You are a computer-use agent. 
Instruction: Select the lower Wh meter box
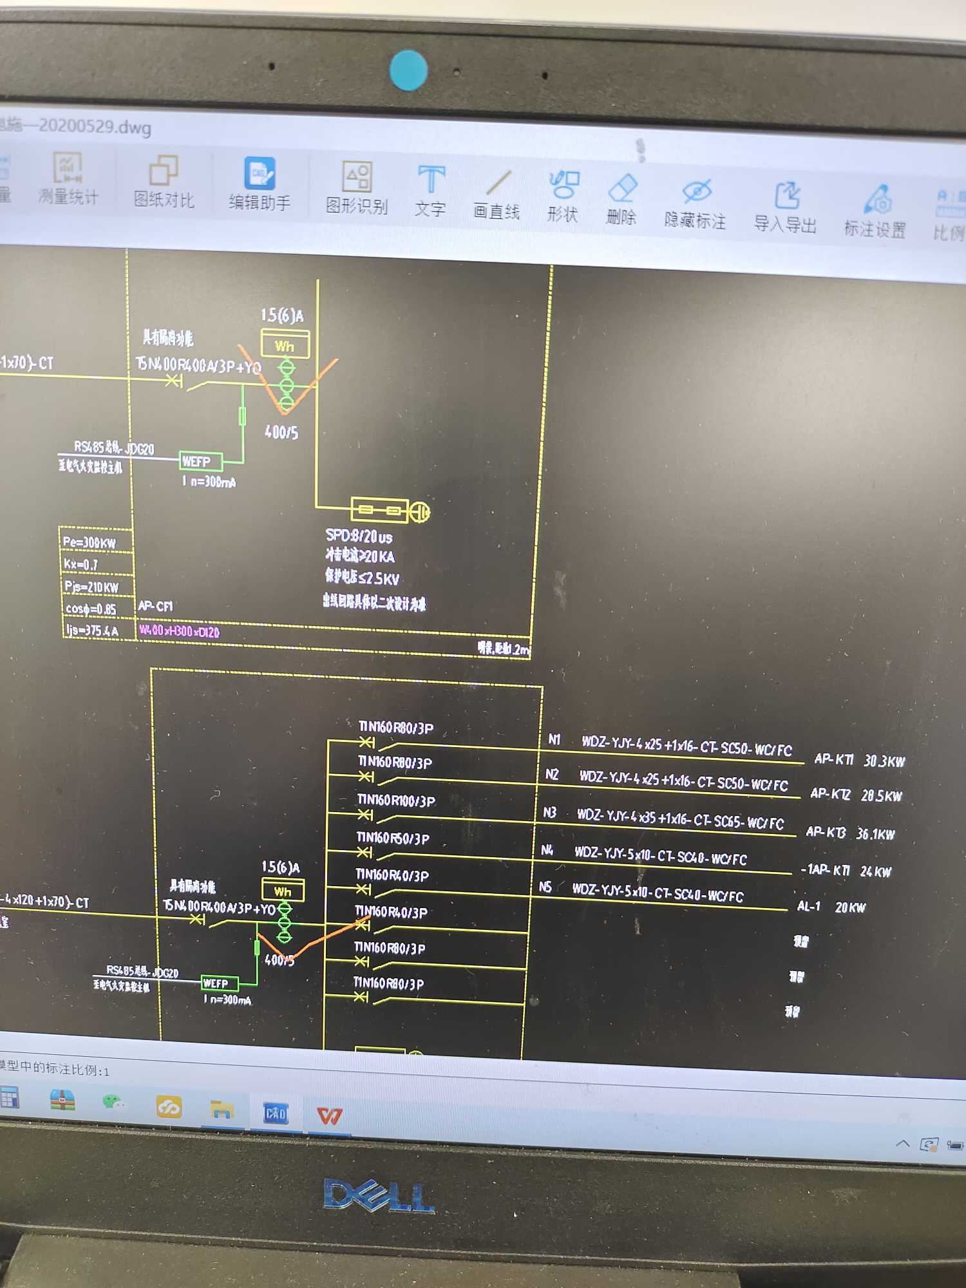pos(283,891)
